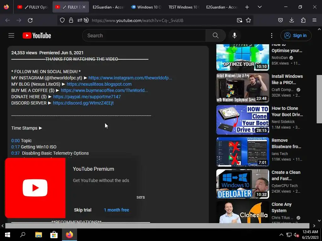Open the YouTube guide hamburger menu
Image resolution: width=322 pixels, height=241 pixels.
[x=11, y=35]
